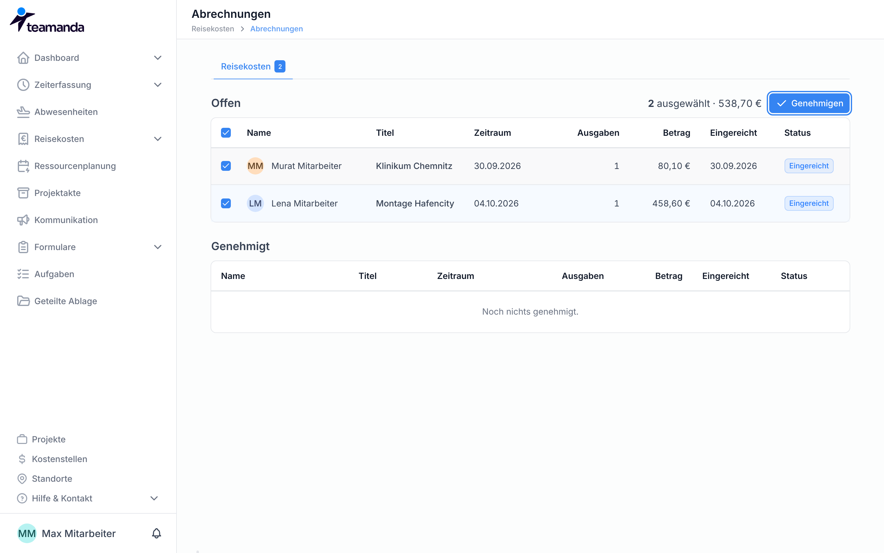This screenshot has height=553, width=884.
Task: Click the Kommunikation megaphone icon
Action: click(23, 220)
